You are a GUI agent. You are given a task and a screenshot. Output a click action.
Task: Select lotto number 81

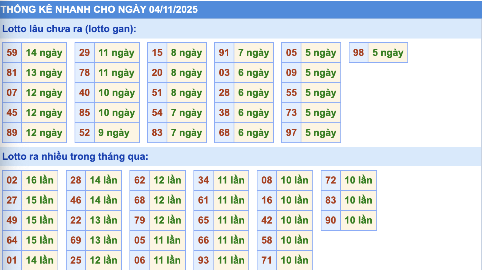tap(12, 73)
